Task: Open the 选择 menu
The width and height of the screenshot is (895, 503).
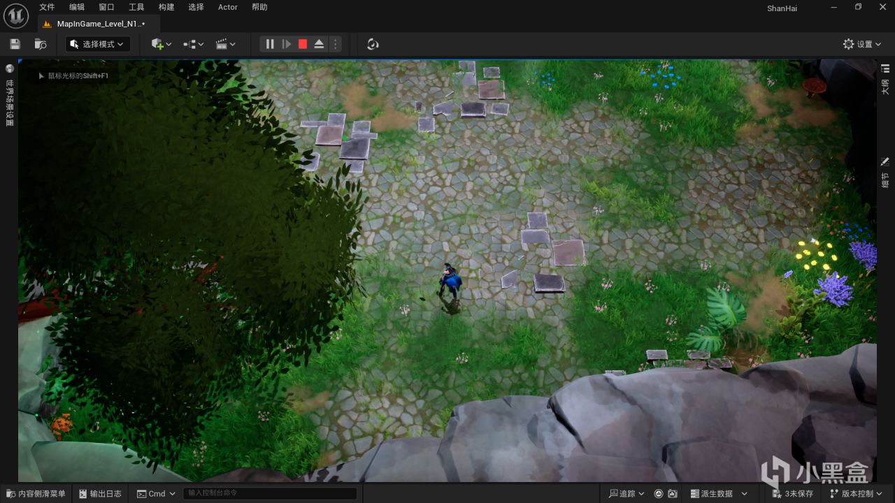Action: [196, 7]
